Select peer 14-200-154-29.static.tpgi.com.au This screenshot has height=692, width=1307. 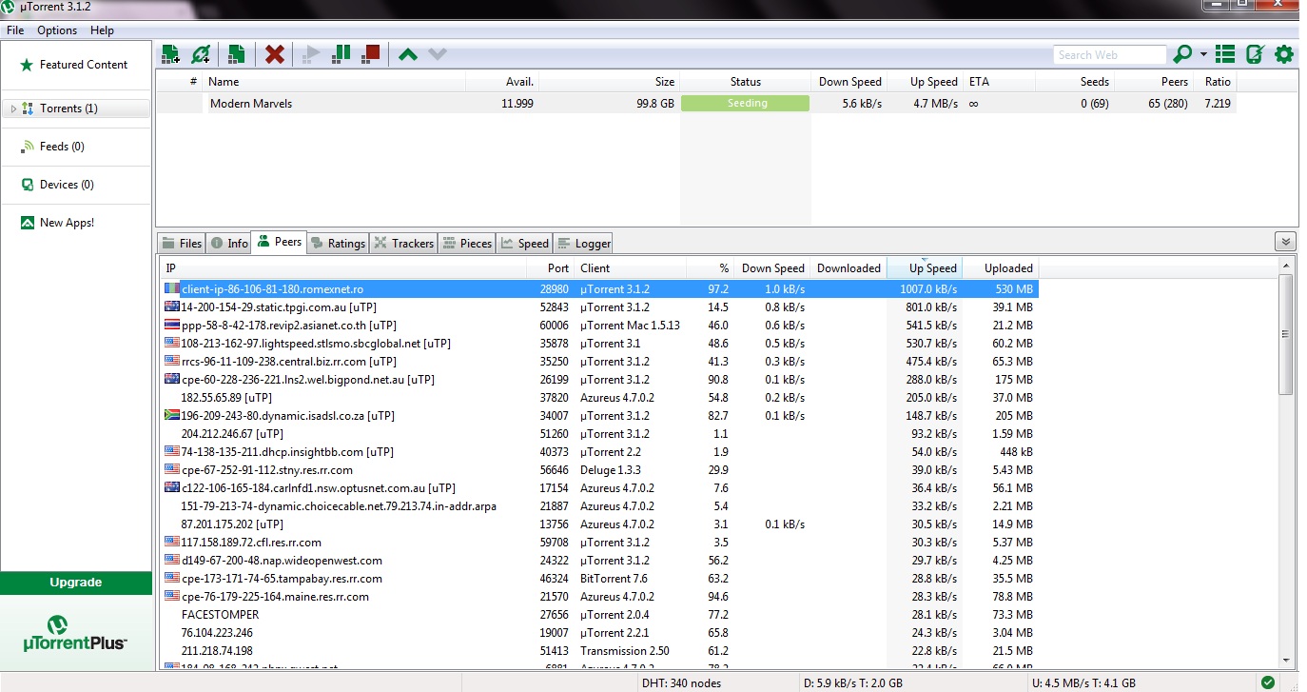(599, 306)
